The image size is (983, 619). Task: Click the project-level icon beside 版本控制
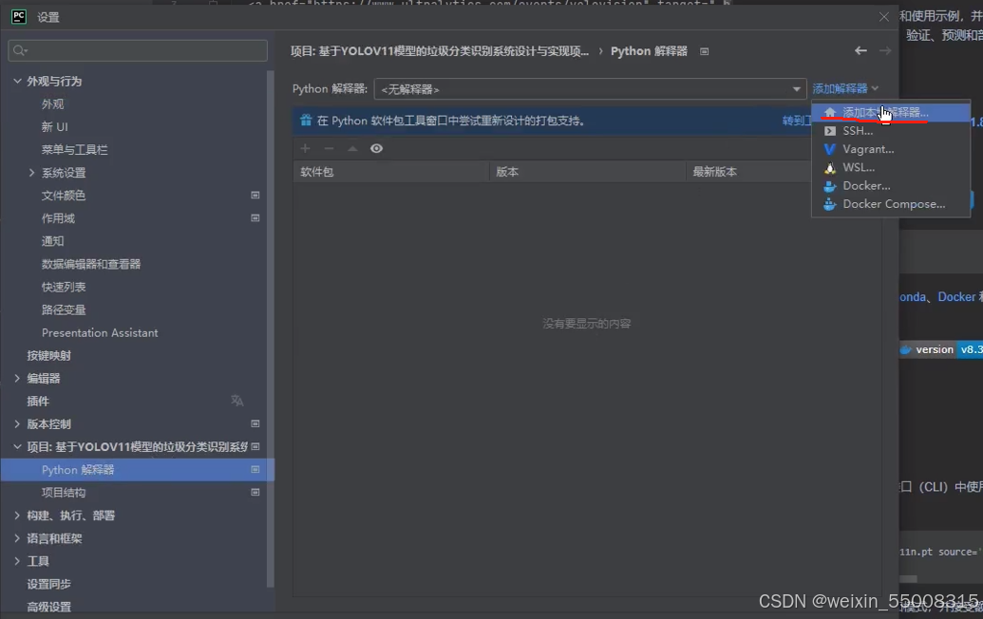tap(255, 423)
